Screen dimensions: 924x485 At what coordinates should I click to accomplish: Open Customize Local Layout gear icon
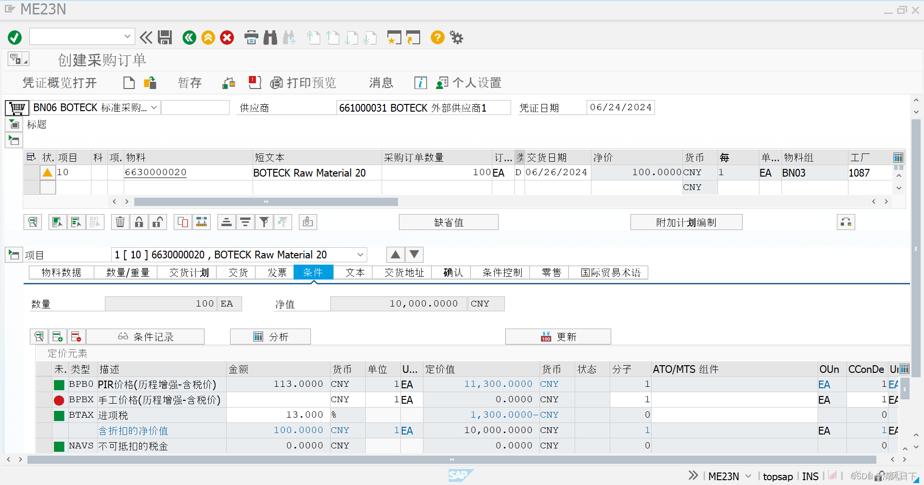click(x=456, y=37)
